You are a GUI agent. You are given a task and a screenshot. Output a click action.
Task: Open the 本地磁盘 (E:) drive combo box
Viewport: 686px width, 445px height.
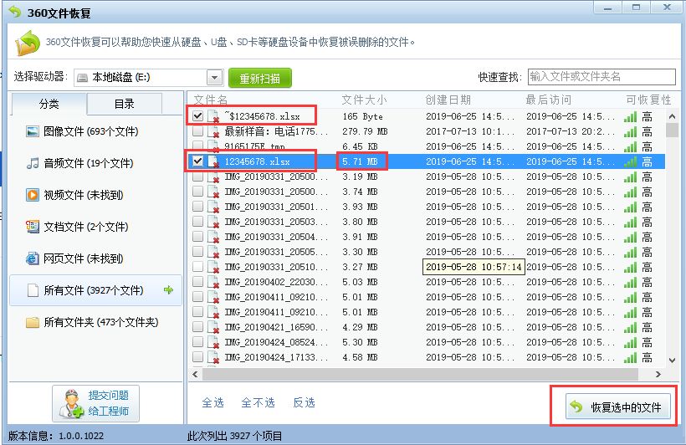pyautogui.click(x=149, y=78)
